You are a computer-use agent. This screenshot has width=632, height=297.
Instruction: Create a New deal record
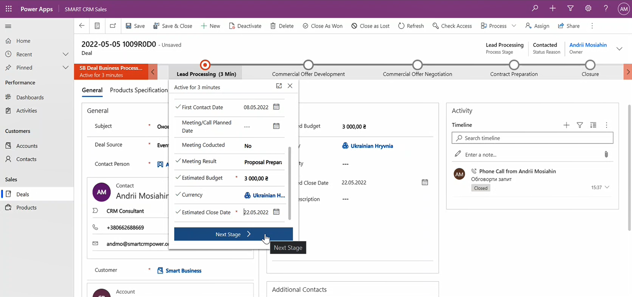coord(210,26)
